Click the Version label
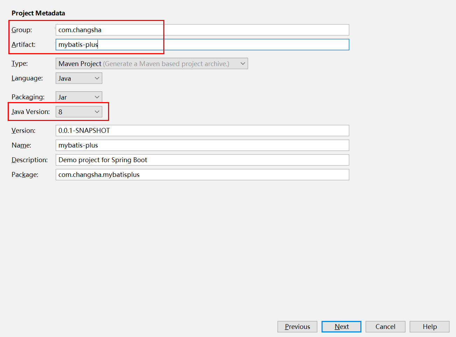 pyautogui.click(x=23, y=130)
